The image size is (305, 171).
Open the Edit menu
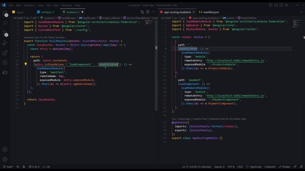(x=18, y=5)
